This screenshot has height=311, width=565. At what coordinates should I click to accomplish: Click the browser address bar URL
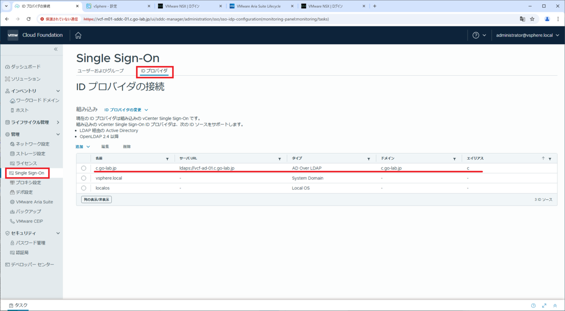coord(206,19)
